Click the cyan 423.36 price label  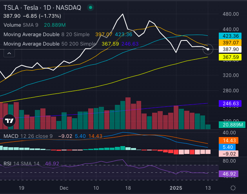[231, 35]
